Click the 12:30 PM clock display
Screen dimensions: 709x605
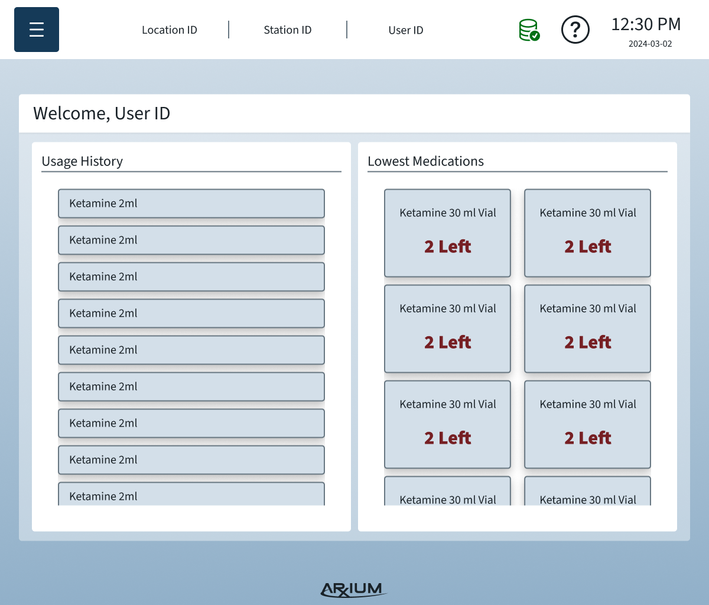point(646,24)
